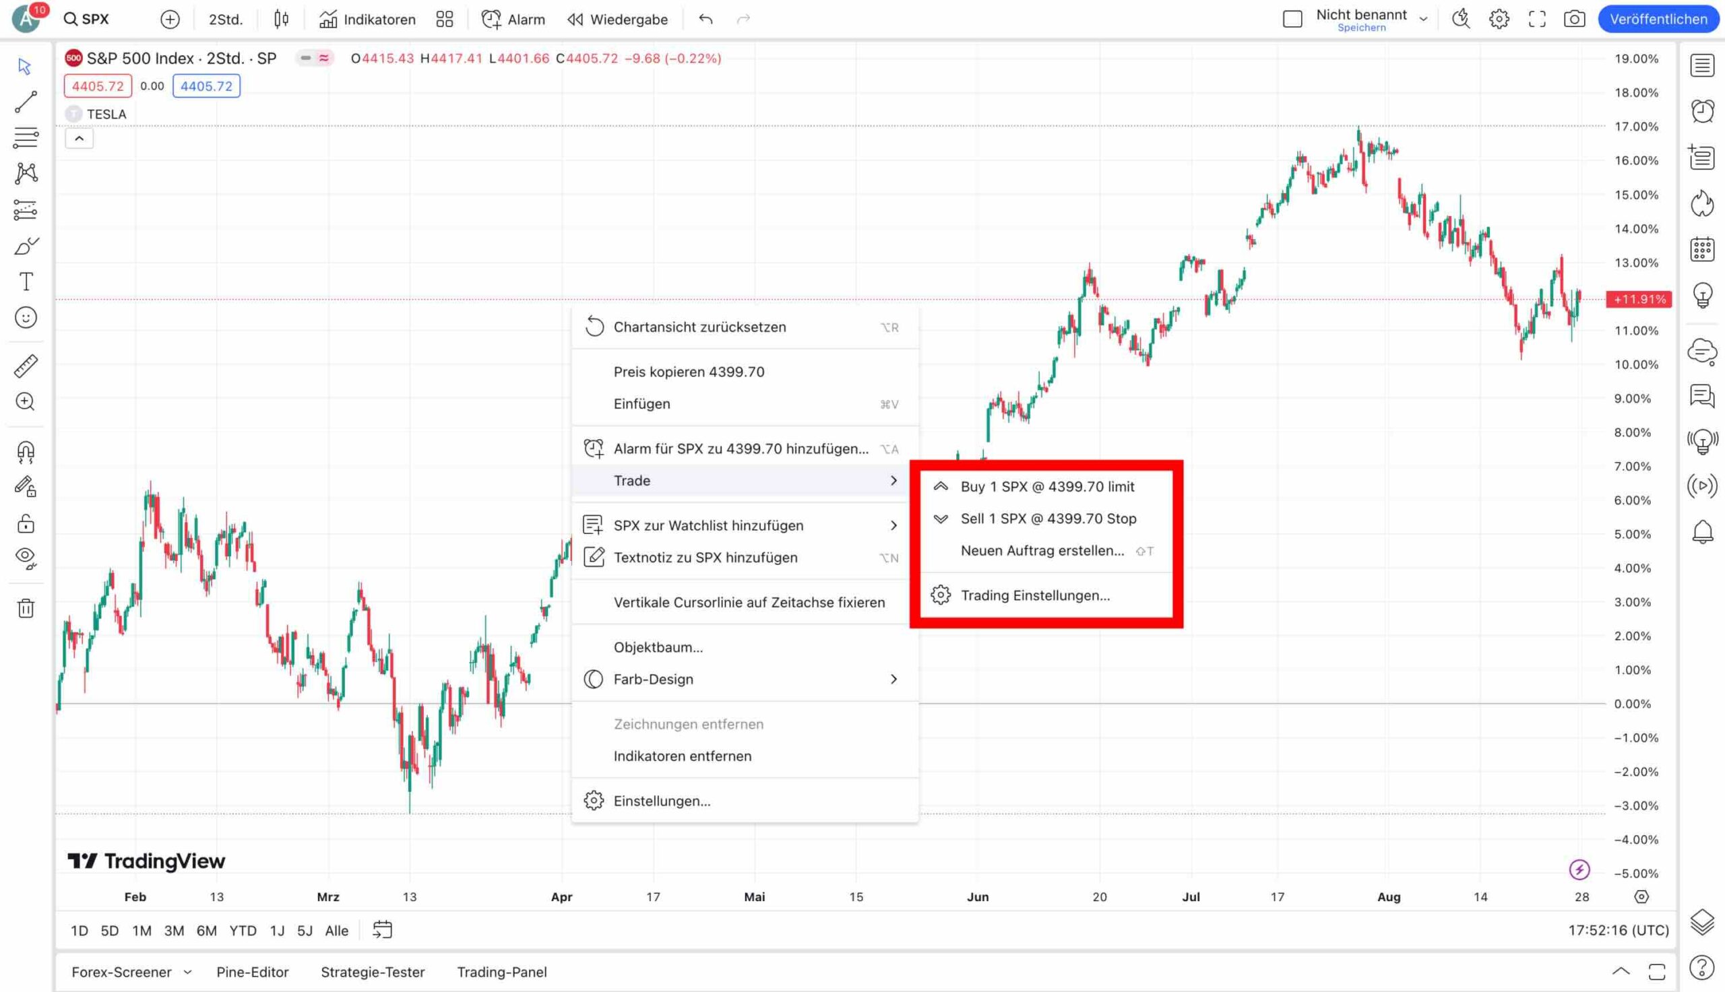Click the purple lightning bolt icon
1725x992 pixels.
[x=1579, y=869]
